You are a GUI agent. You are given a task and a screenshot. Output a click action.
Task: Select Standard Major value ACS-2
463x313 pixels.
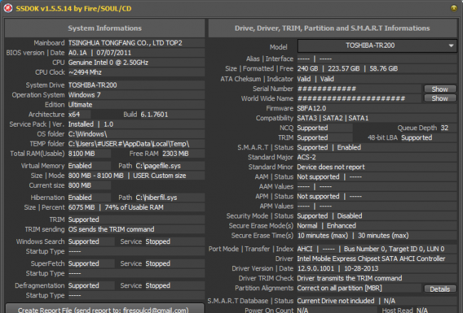coord(306,157)
